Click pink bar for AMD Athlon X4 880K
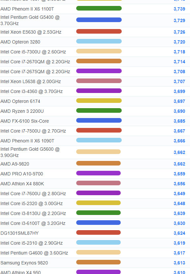This screenshot has height=274, width=190. click(98, 183)
